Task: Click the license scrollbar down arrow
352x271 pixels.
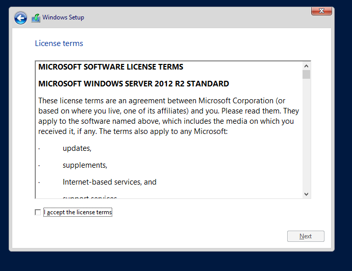Action: (x=306, y=194)
